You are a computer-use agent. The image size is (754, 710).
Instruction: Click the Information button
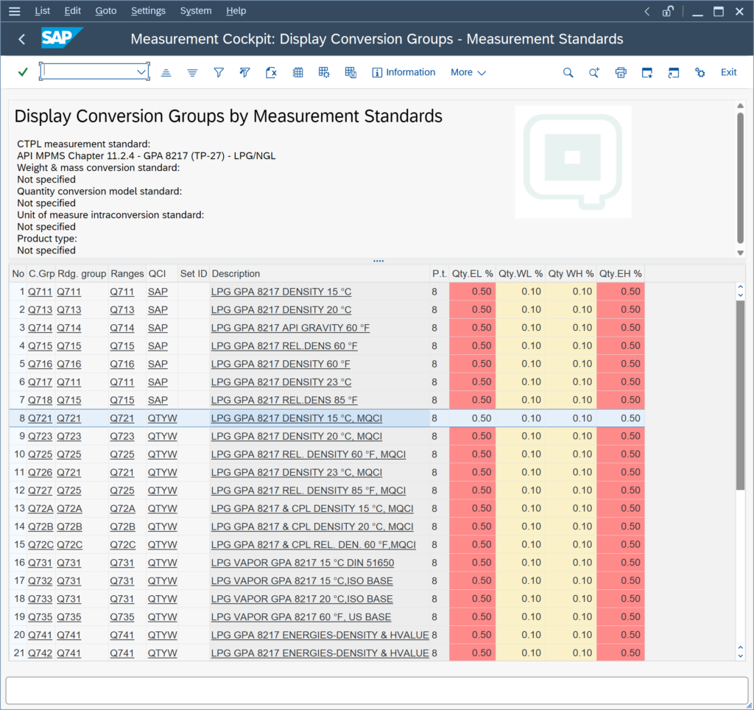[x=404, y=72]
